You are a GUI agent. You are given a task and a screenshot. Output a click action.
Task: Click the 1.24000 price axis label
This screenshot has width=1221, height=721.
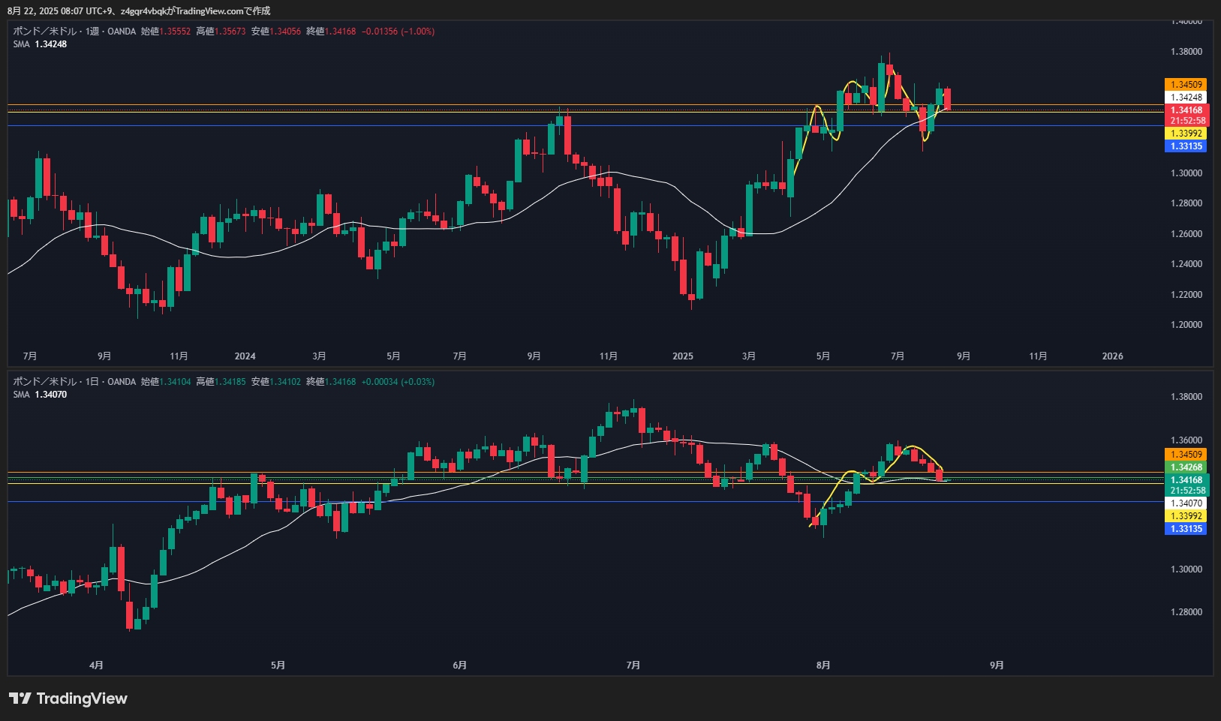click(1186, 264)
